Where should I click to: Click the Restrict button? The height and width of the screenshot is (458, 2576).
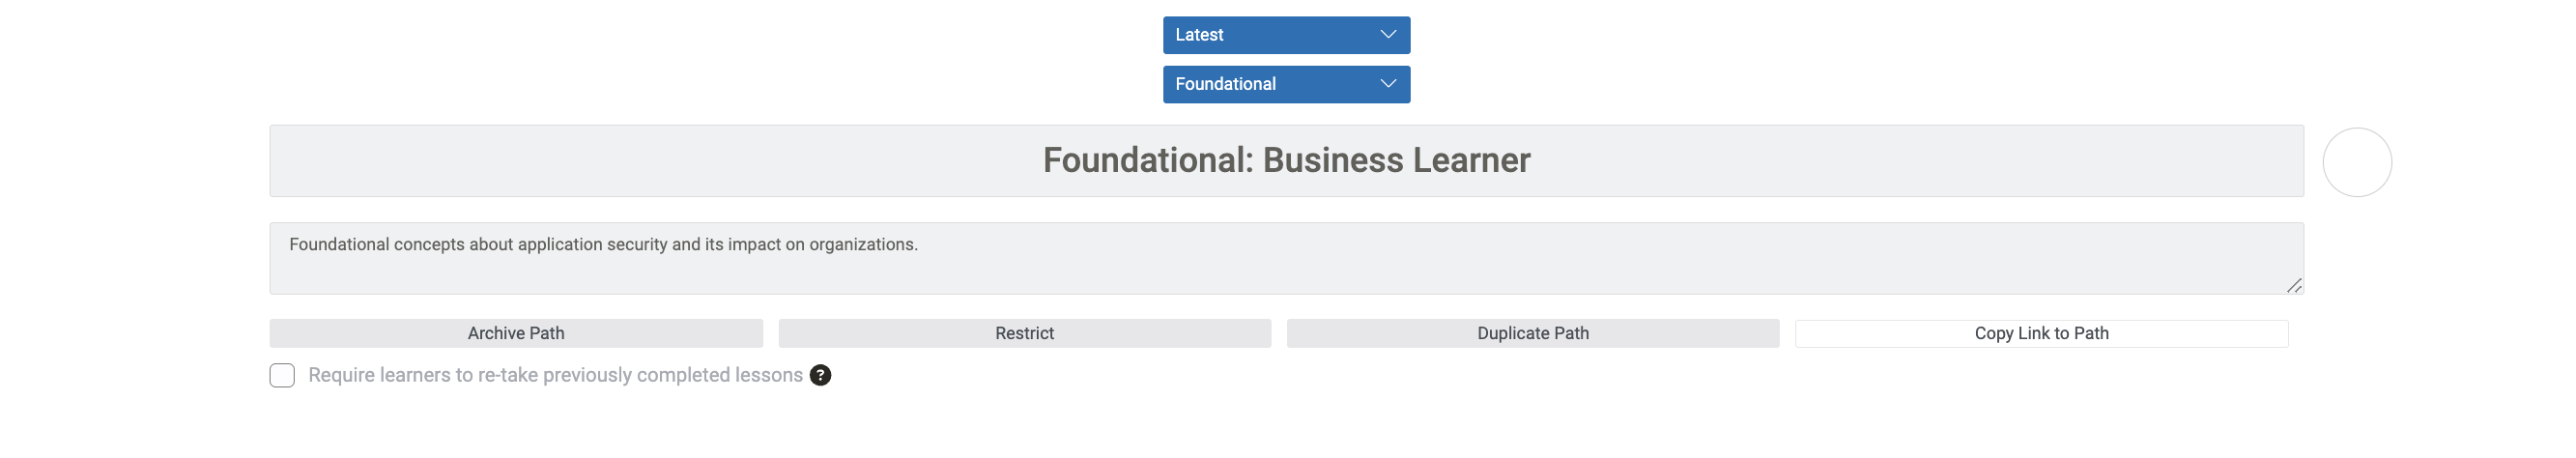(1024, 333)
